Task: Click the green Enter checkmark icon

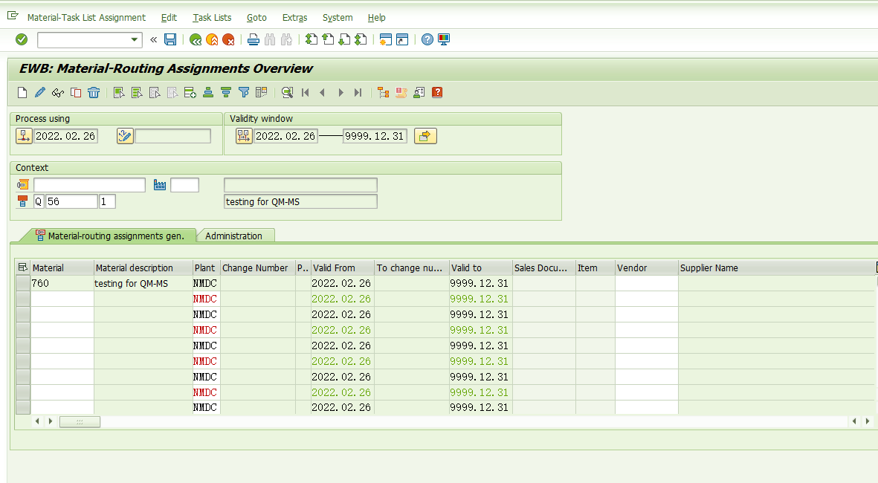Action: 22,39
